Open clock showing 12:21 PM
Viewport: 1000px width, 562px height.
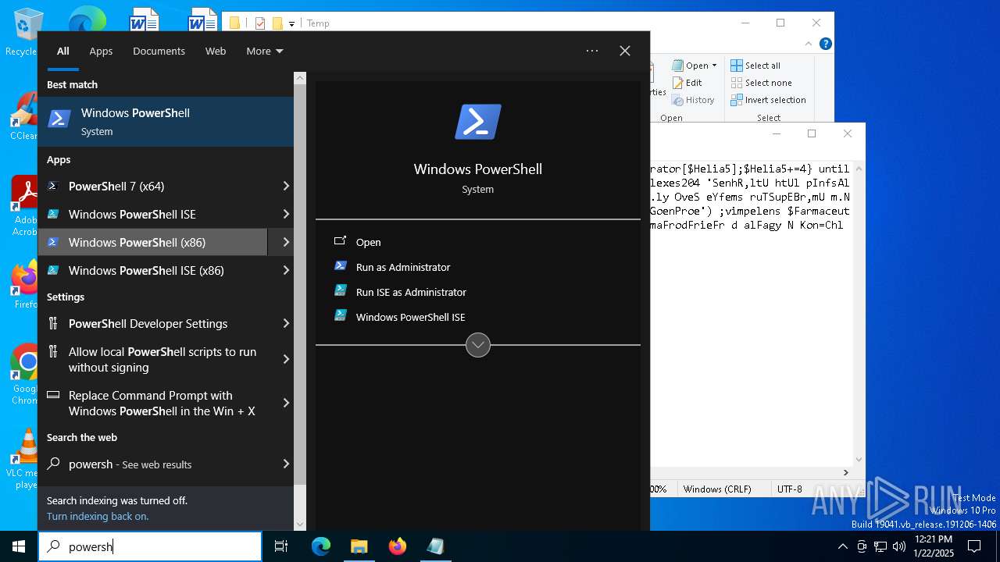[933, 546]
